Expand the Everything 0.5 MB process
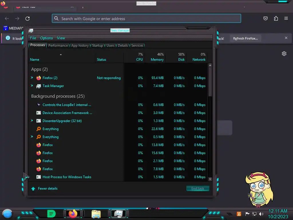 click(x=32, y=137)
